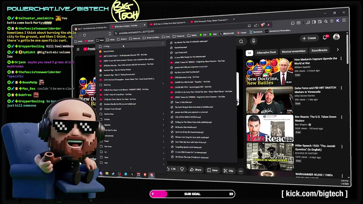Show more filter chips with the right arrow

[337, 50]
